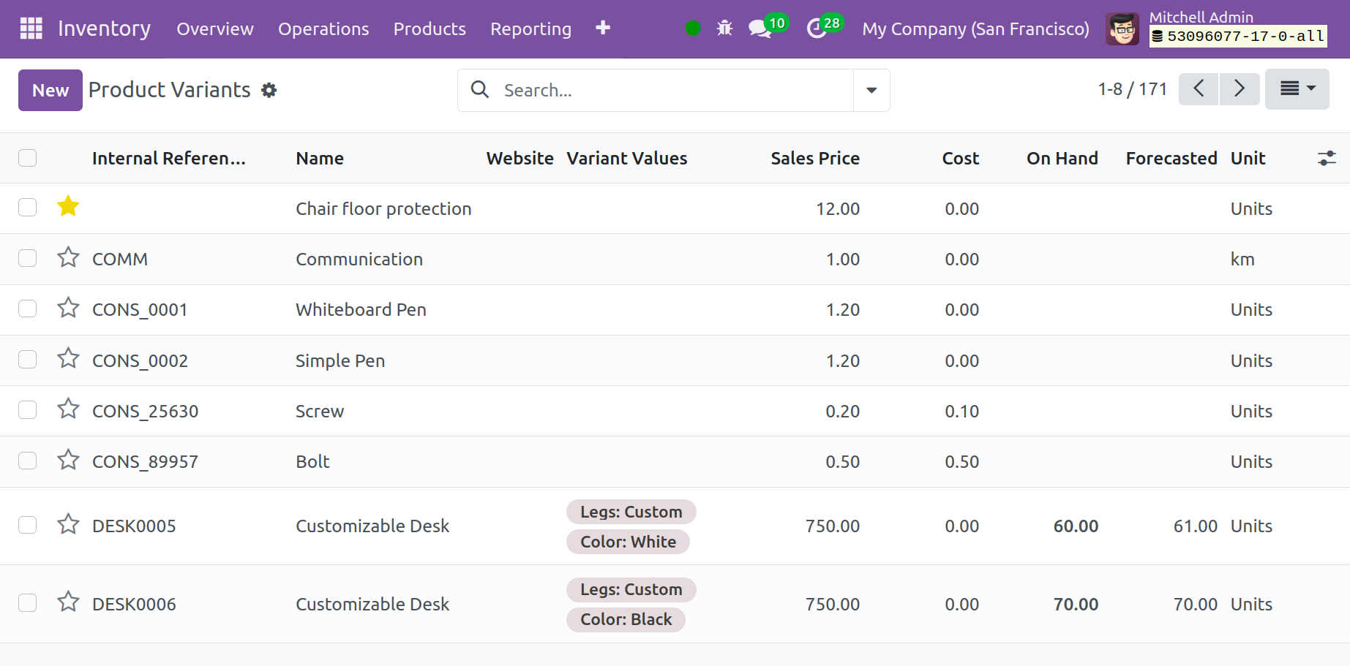The width and height of the screenshot is (1350, 666).
Task: Open the main apps grid menu
Action: pyautogui.click(x=31, y=29)
